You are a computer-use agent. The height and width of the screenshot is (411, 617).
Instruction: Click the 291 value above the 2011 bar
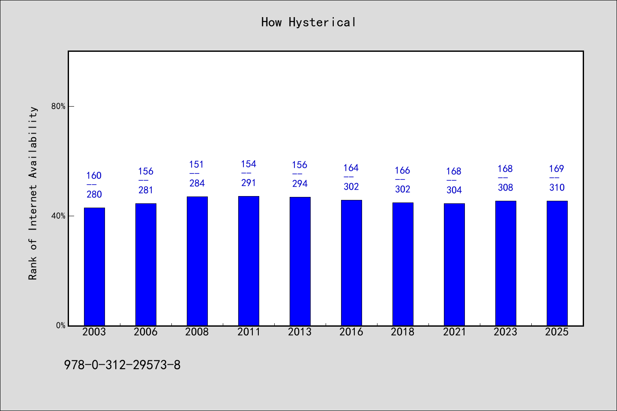[249, 183]
